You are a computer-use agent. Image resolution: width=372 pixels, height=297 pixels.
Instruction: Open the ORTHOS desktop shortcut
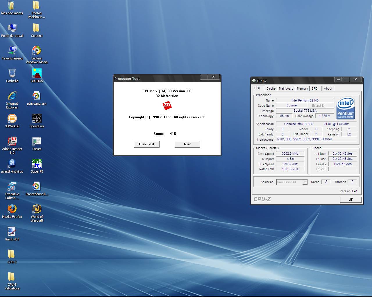(x=37, y=74)
